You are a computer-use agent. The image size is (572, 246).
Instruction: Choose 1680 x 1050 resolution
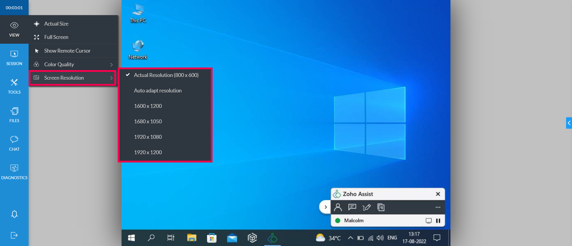click(x=165, y=122)
